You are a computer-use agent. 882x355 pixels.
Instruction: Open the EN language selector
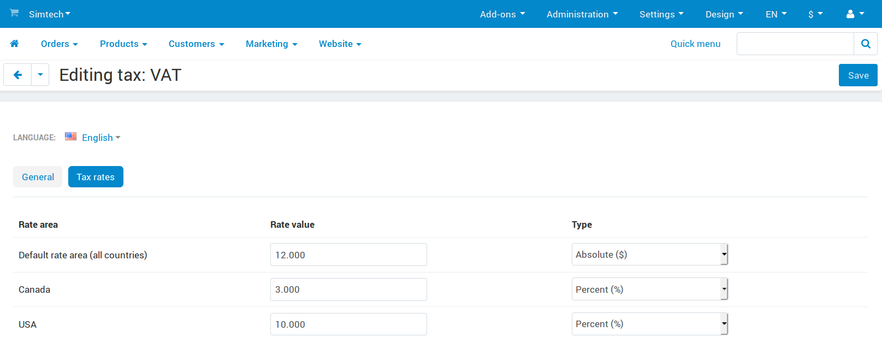coord(776,14)
